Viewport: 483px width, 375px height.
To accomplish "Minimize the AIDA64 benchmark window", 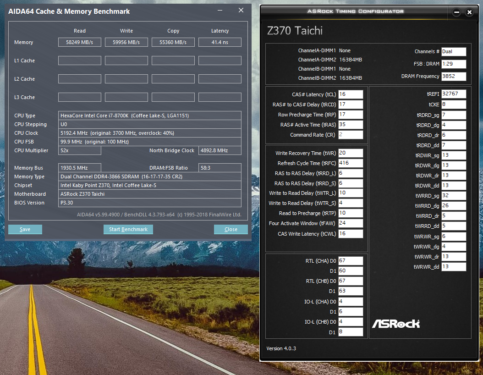I will pyautogui.click(x=220, y=11).
